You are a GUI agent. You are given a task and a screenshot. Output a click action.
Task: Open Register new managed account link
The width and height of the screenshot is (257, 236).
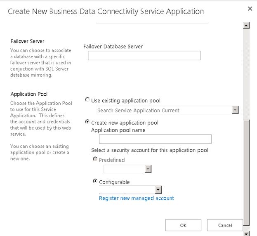pos(137,198)
